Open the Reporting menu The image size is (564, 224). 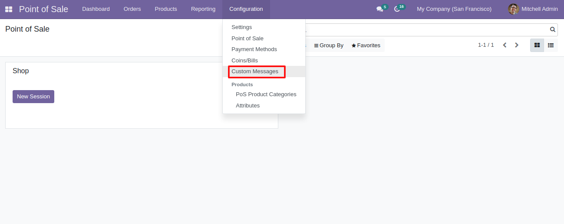[203, 9]
